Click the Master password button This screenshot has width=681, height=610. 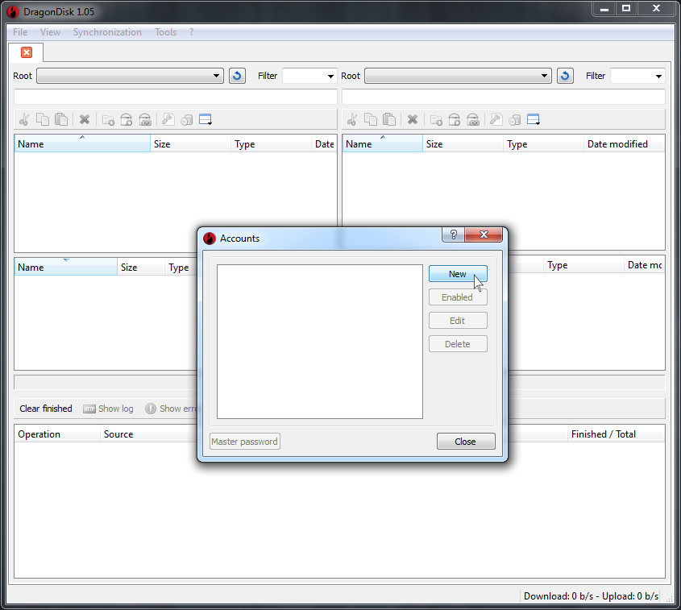pos(244,441)
